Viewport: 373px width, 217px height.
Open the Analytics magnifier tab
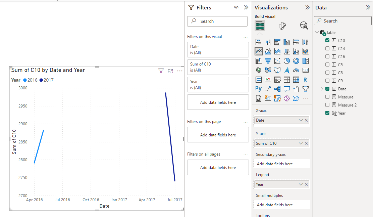(304, 26)
